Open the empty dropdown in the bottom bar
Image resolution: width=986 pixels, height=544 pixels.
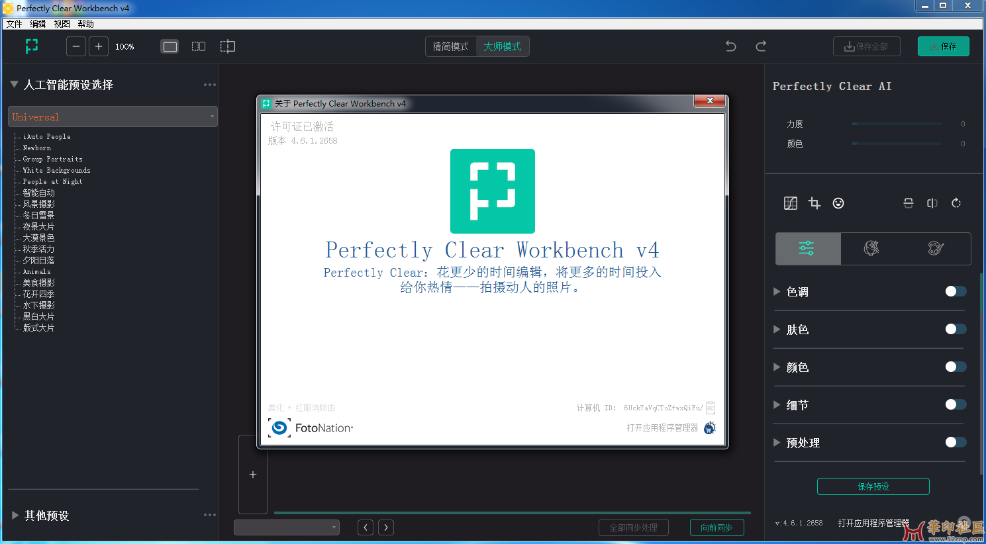click(x=287, y=527)
